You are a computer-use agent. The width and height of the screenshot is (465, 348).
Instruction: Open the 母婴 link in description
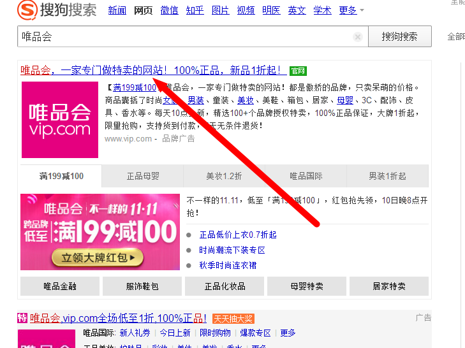[x=345, y=101]
